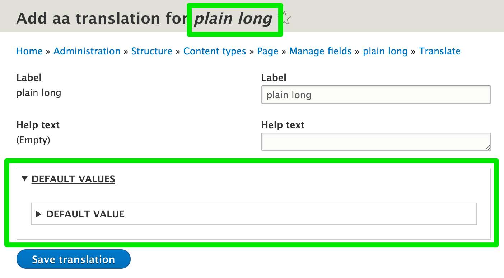Open the plain long breadcrumb link
The height and width of the screenshot is (278, 504).
(x=385, y=51)
